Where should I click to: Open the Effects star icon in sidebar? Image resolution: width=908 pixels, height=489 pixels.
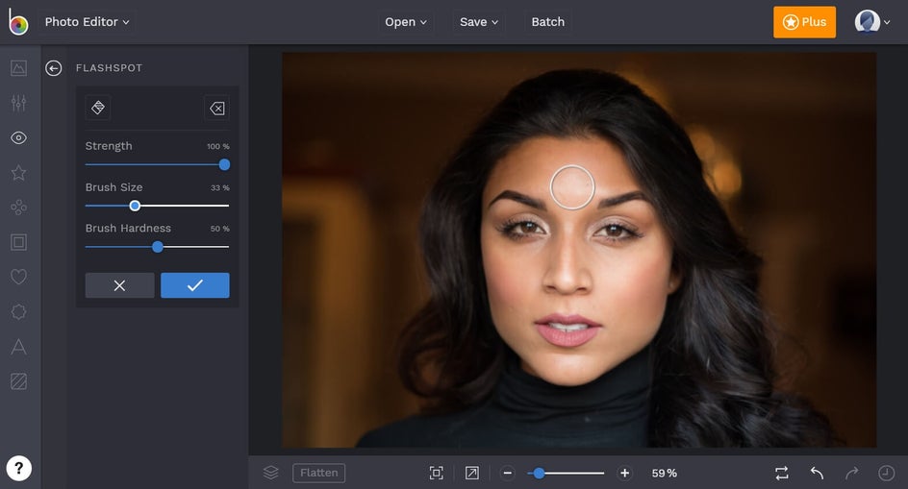18,173
